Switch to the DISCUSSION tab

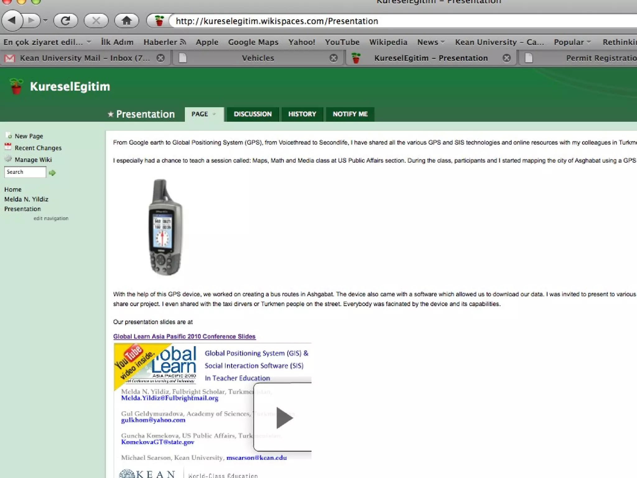(x=253, y=114)
